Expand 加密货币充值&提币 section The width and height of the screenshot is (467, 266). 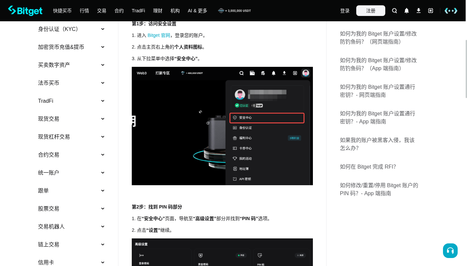(x=71, y=47)
